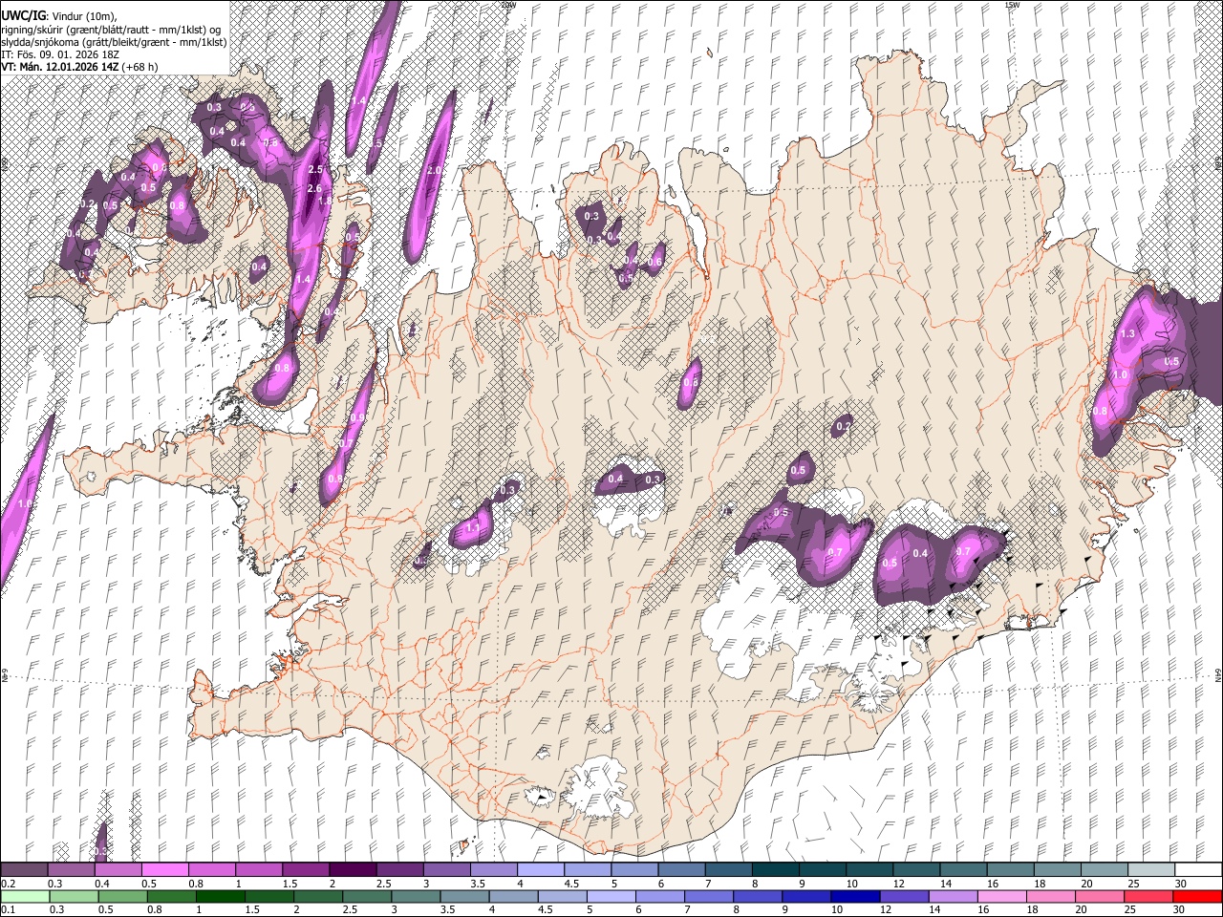Pick the snow scale swatch between 2 and 2.5
Image resolution: width=1223 pixels, height=917 pixels.
pyautogui.click(x=353, y=870)
